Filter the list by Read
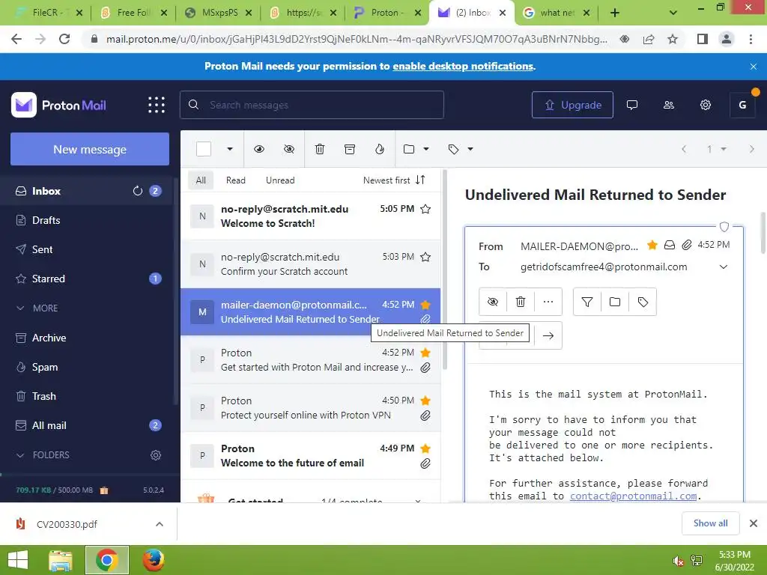Image resolution: width=767 pixels, height=575 pixels. click(x=236, y=180)
